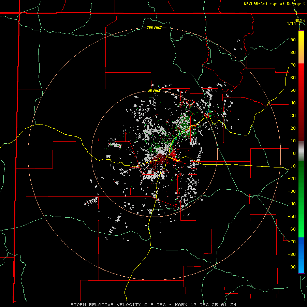This screenshot has width=307, height=307.
Task: Click the -60 value on velocity scale
Action: pyautogui.click(x=292, y=229)
